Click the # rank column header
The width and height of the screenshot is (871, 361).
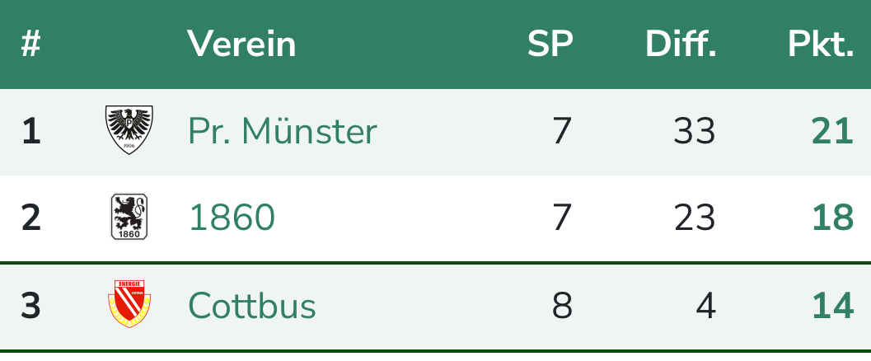[x=30, y=44]
